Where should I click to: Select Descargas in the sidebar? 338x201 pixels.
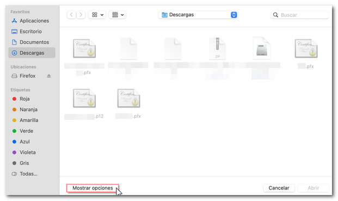(x=32, y=53)
